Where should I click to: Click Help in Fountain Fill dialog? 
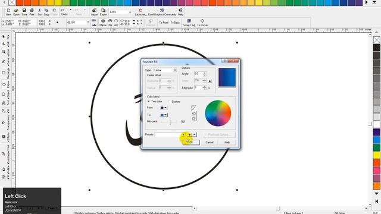pyautogui.click(x=227, y=143)
